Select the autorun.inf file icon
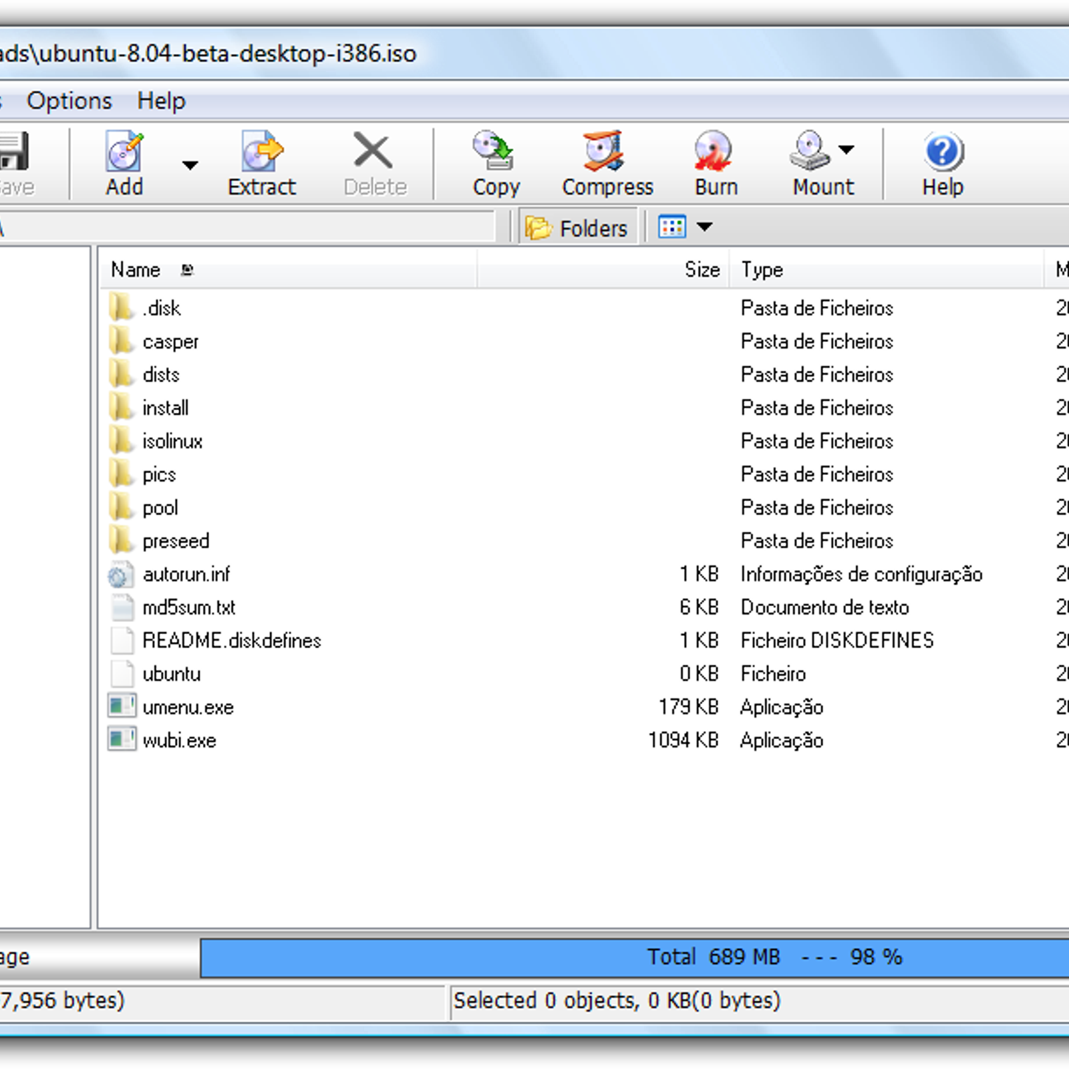 pyautogui.click(x=120, y=575)
